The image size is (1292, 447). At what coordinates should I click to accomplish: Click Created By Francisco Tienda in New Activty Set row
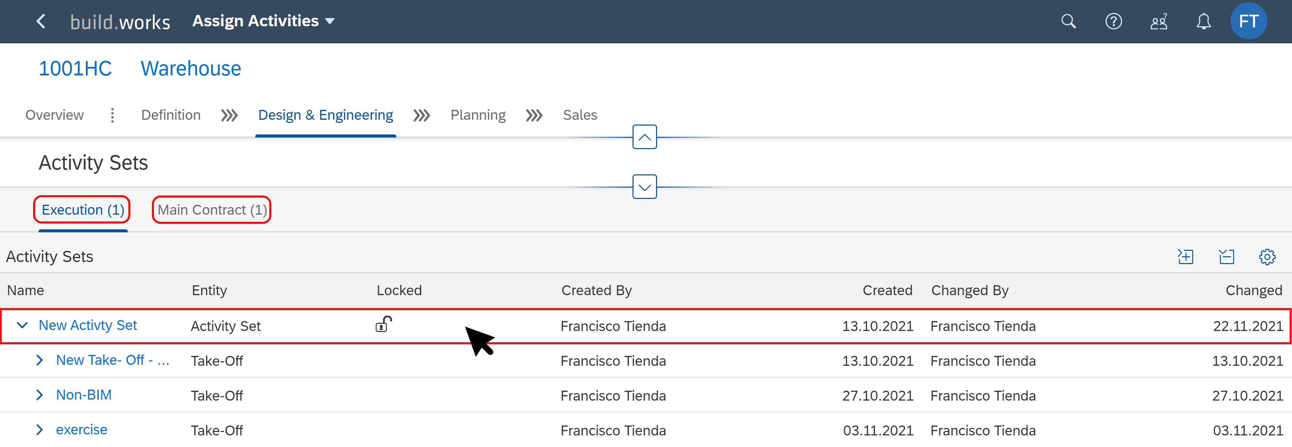tap(613, 326)
